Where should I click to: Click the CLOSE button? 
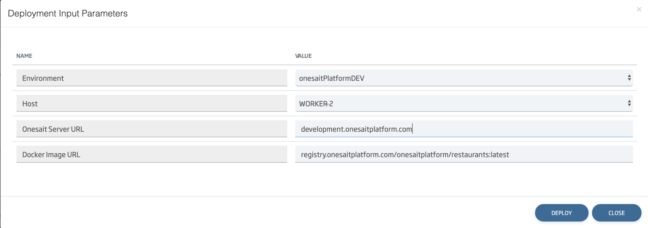[x=616, y=213]
